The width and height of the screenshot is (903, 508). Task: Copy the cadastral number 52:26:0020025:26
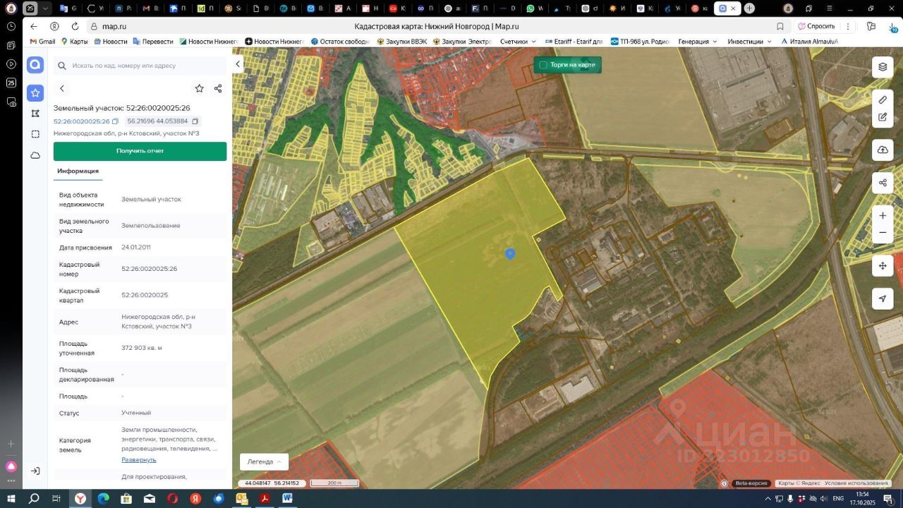coord(115,121)
